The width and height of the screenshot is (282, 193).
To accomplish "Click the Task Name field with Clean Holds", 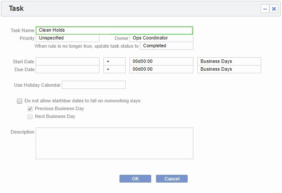I will coord(114,30).
